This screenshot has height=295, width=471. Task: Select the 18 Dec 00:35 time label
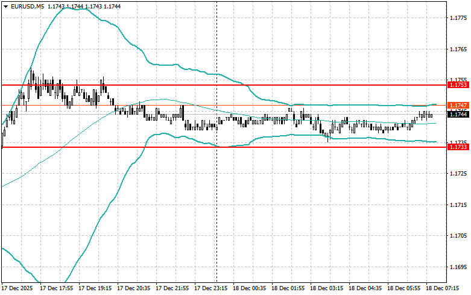pos(249,288)
